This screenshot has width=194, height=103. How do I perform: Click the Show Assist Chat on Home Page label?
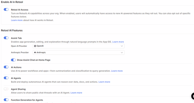tap(34, 60)
